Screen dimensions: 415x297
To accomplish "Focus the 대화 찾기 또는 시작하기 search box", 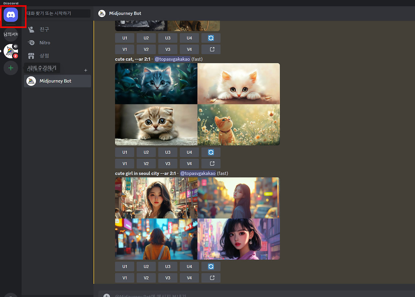I will coord(57,13).
